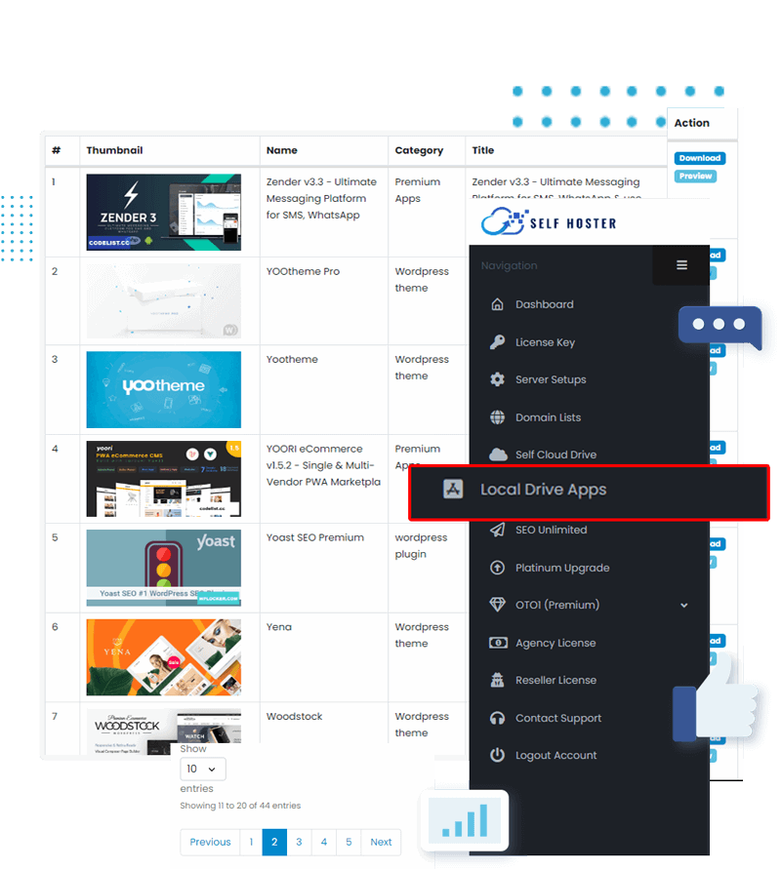Click the Yena thumbnail

pyautogui.click(x=164, y=657)
